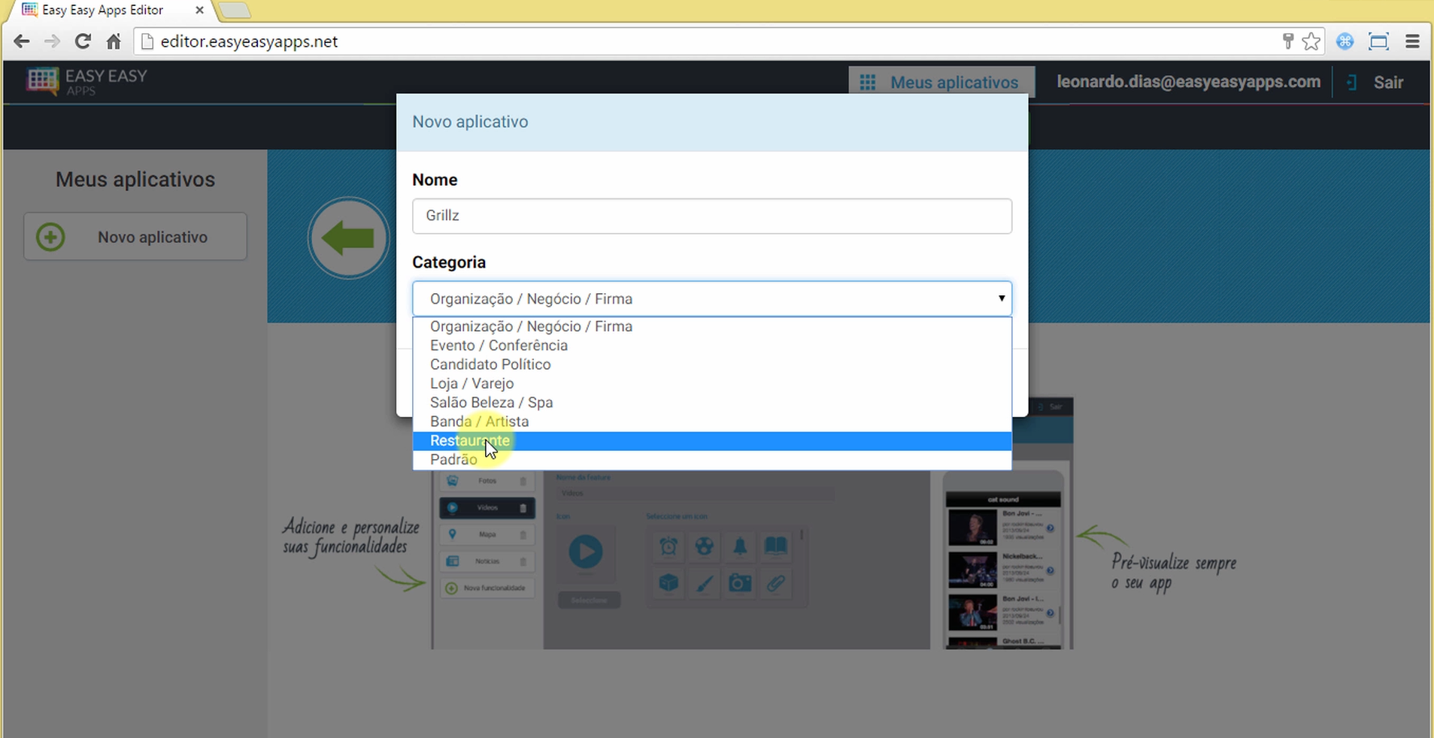Choose Salão Beleza / Spa option
The height and width of the screenshot is (738, 1434).
tap(491, 403)
